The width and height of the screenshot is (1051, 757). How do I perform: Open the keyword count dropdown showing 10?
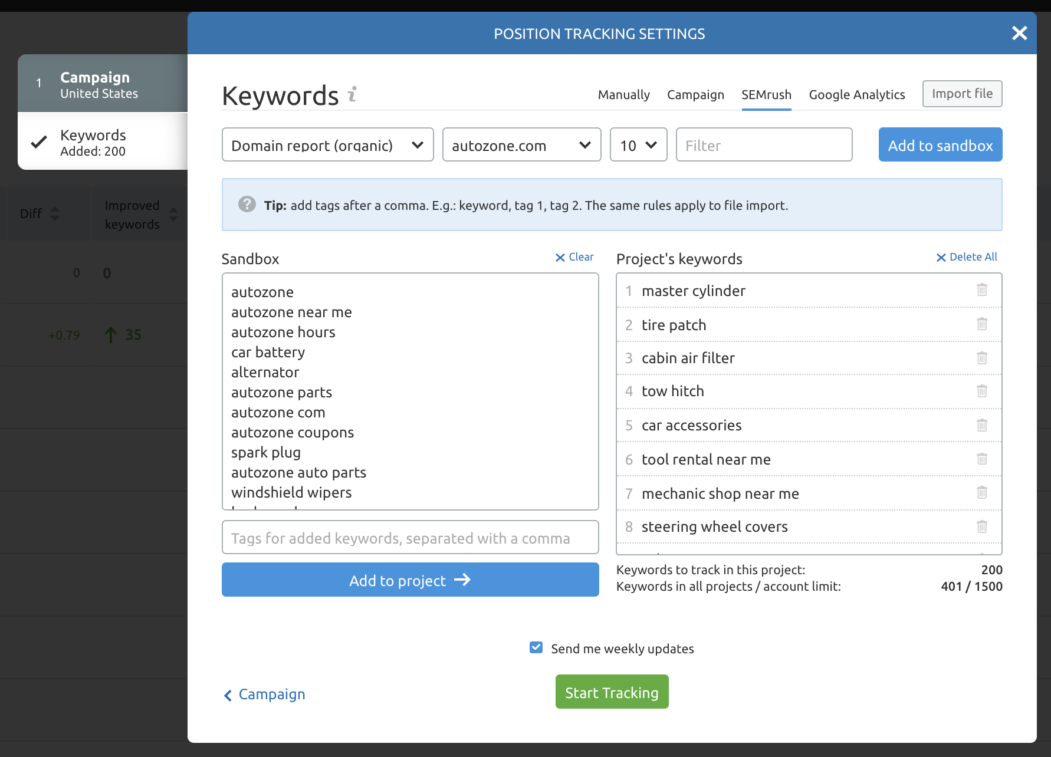(638, 144)
